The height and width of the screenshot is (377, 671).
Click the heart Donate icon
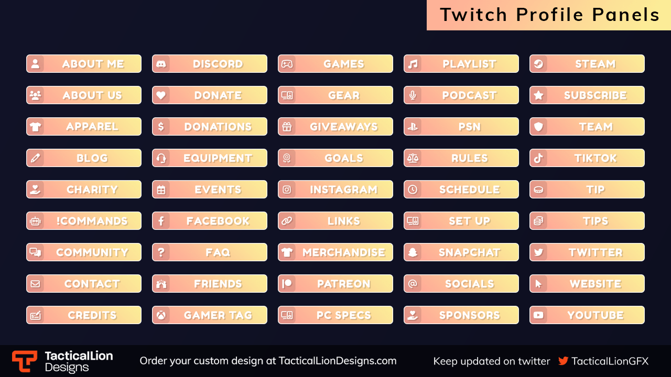(x=161, y=95)
